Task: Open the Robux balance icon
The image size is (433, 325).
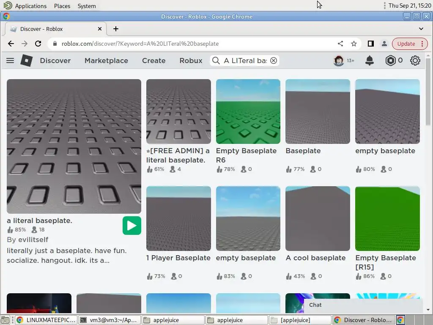Action: 390,61
